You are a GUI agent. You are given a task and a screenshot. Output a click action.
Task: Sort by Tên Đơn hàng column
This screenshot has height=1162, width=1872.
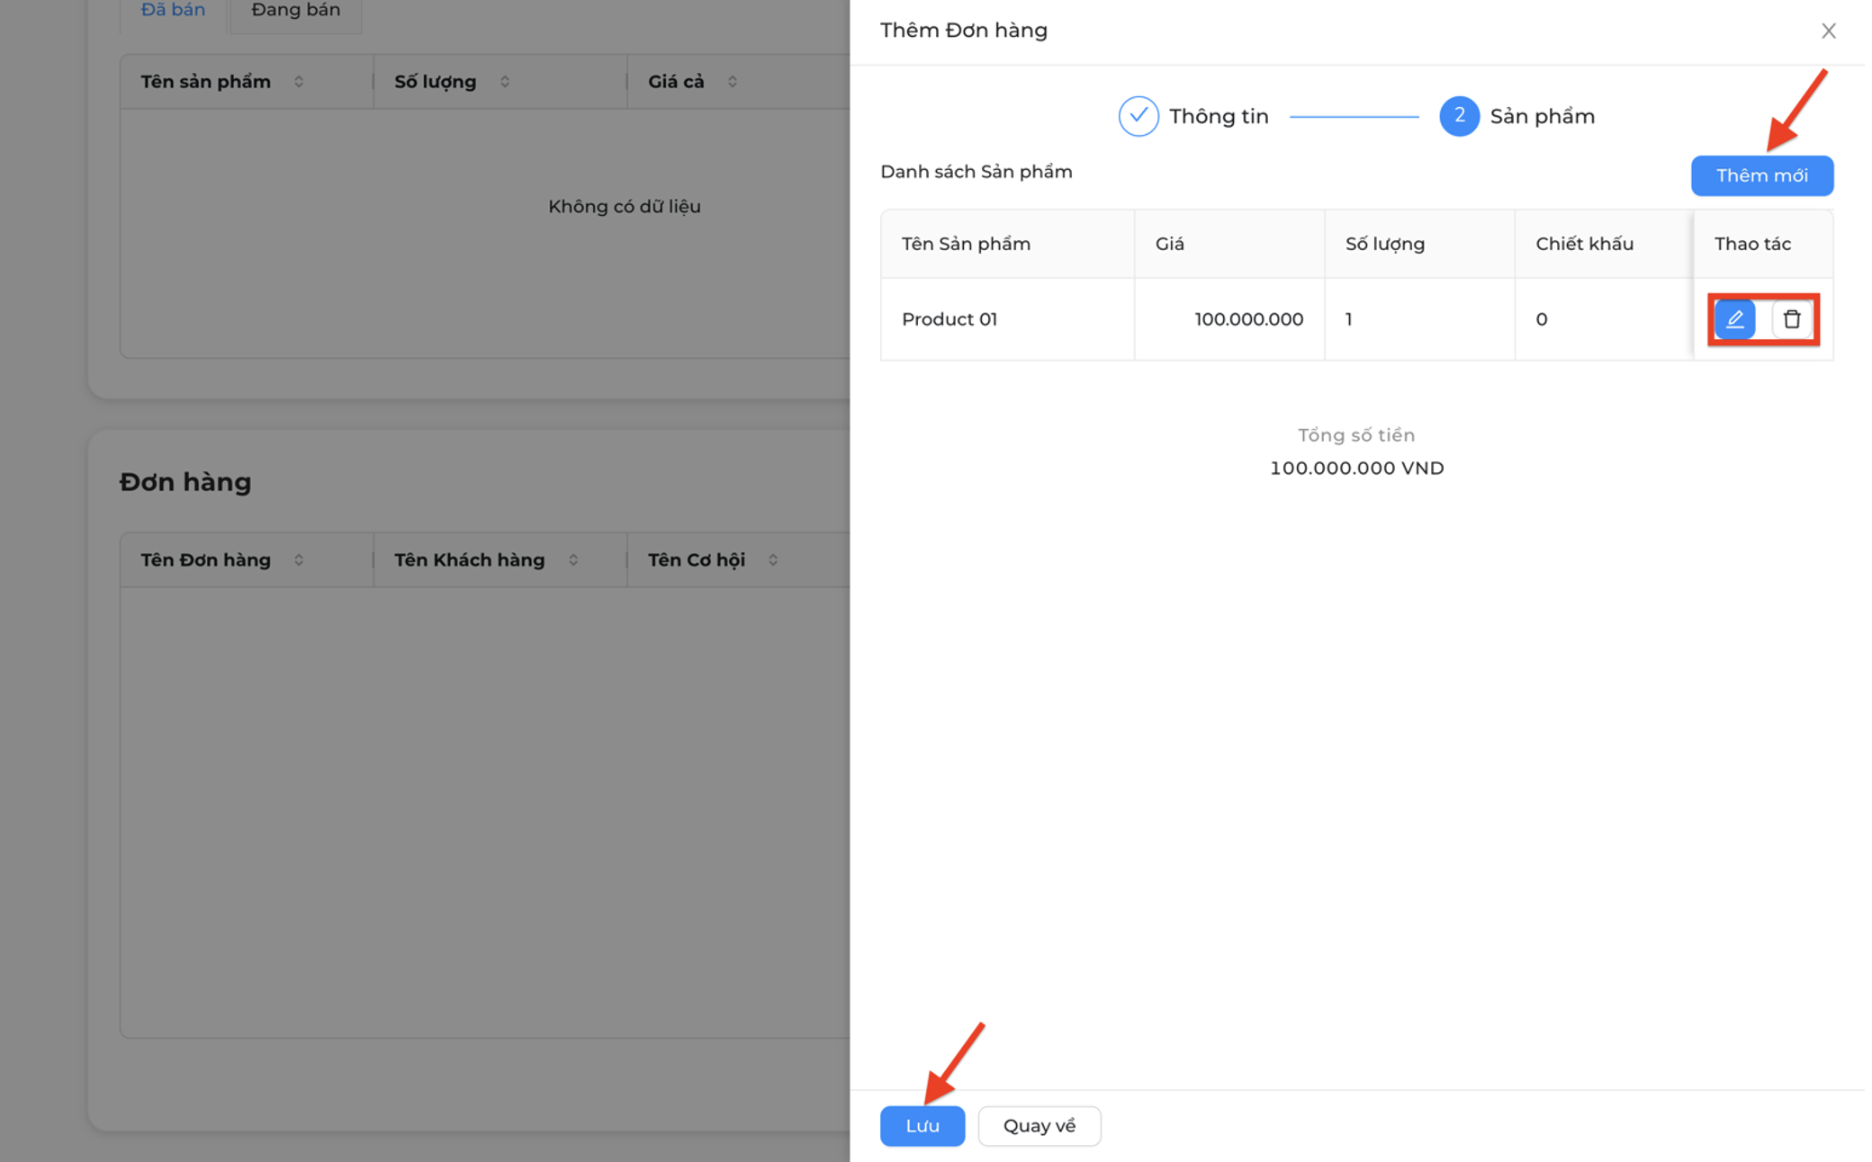click(x=299, y=560)
